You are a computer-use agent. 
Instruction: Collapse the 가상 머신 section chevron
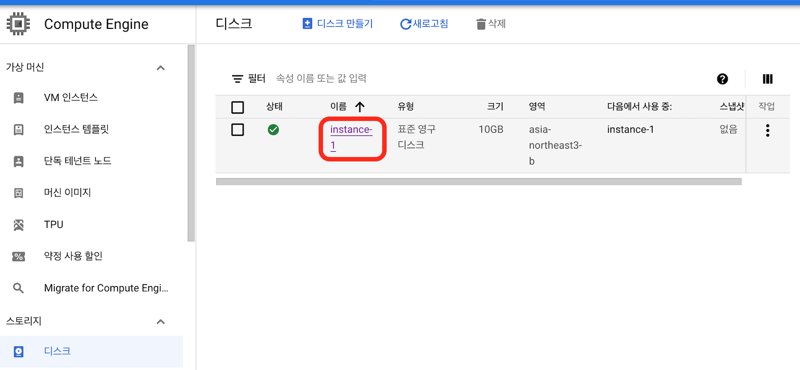click(x=161, y=68)
